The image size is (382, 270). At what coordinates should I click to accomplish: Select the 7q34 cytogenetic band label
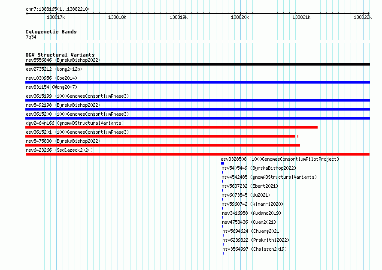click(x=31, y=37)
